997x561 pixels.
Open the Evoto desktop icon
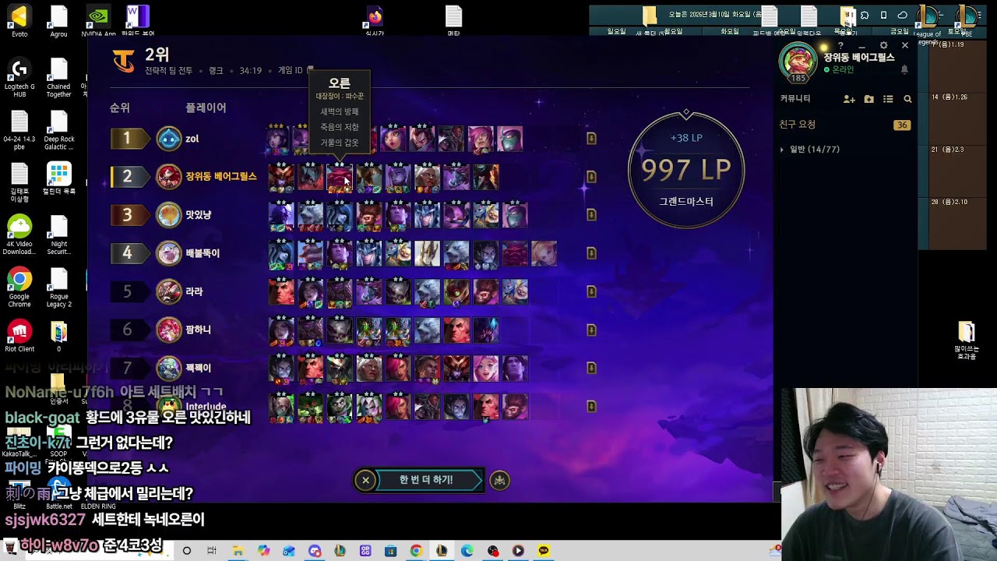point(19,21)
